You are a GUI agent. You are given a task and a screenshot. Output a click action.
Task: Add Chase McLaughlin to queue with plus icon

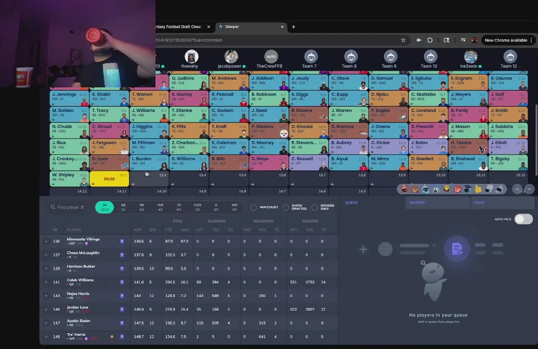[x=46, y=255]
